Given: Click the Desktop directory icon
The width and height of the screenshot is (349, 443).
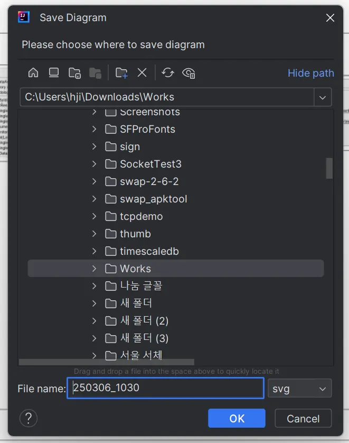Looking at the screenshot, I should click(x=54, y=73).
